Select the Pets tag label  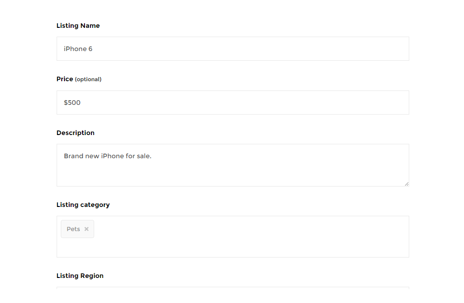tap(73, 229)
